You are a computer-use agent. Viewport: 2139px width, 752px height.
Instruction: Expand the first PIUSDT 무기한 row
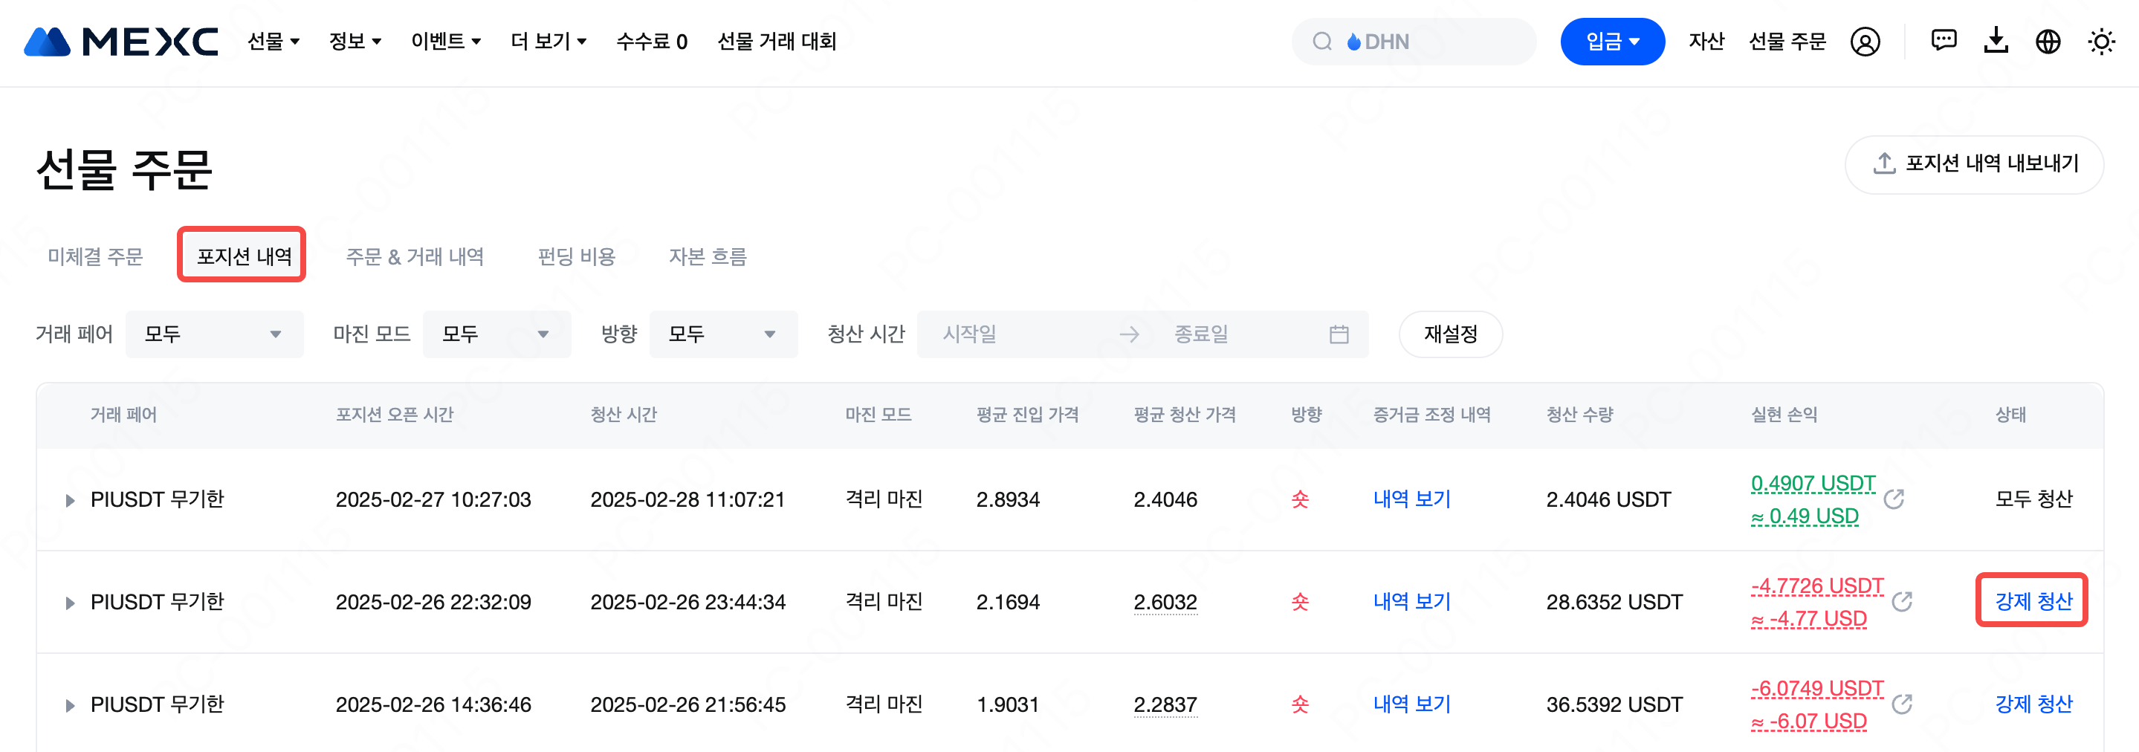tap(71, 501)
